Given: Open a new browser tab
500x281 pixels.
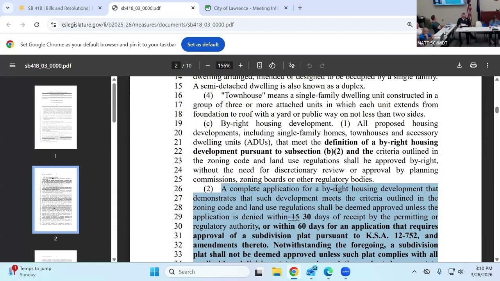Looking at the screenshot, I should 300,8.
